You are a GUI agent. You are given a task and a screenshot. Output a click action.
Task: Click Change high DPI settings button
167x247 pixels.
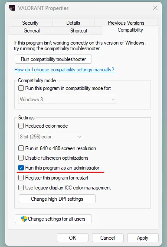pyautogui.click(x=57, y=199)
